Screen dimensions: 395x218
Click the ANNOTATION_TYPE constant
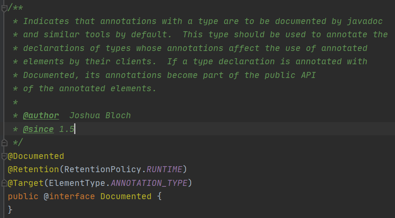(x=149, y=183)
